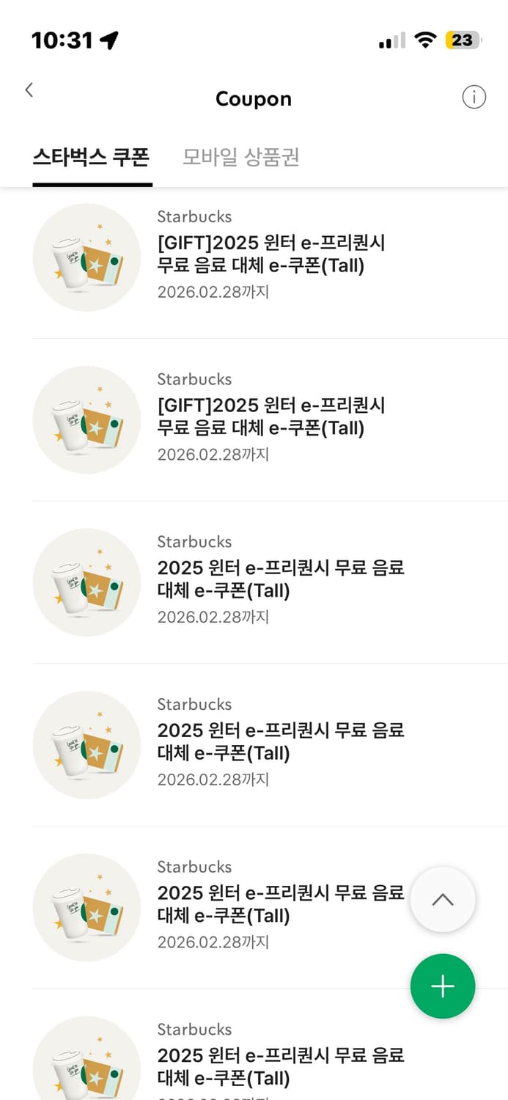This screenshot has width=508, height=1100.
Task: Tap the info icon beside Coupon title
Action: click(474, 97)
